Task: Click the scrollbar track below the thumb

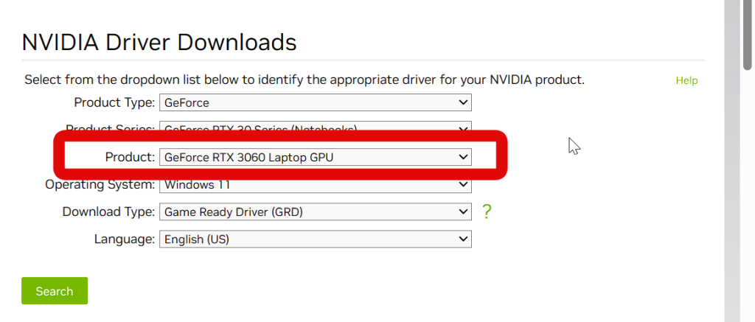Action: (748, 221)
